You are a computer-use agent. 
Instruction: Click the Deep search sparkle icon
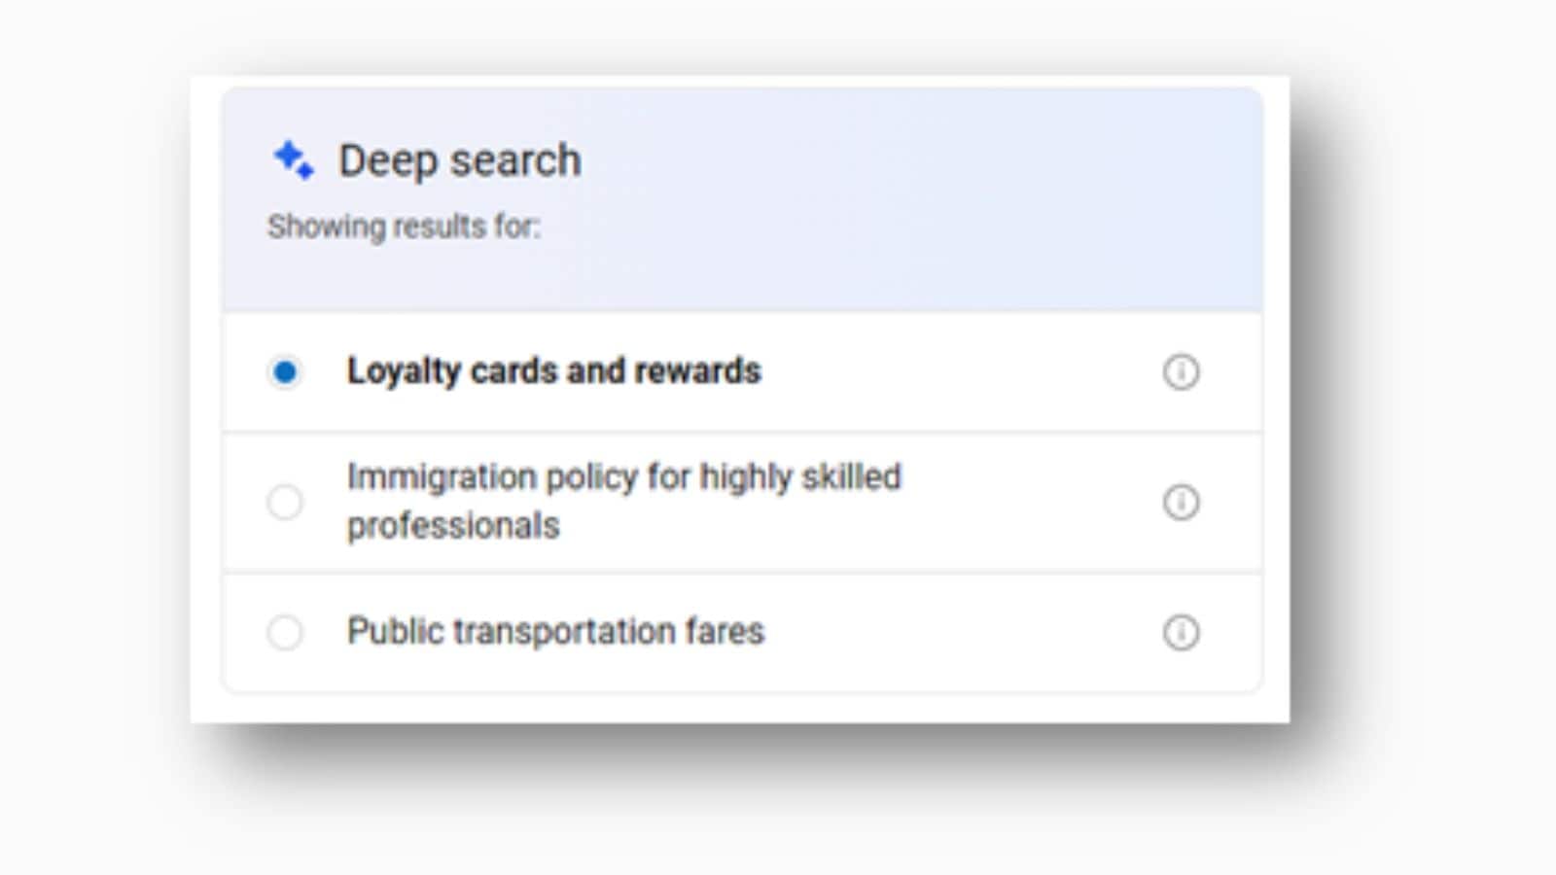click(x=294, y=159)
